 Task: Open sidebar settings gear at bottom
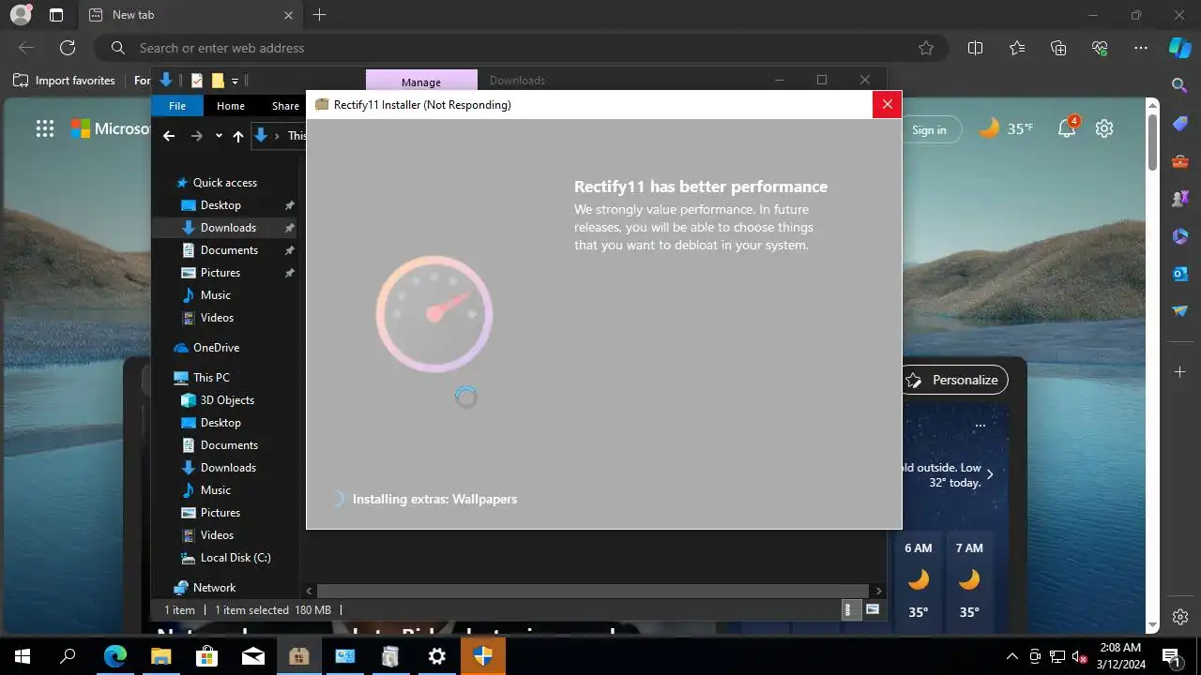click(x=1180, y=617)
